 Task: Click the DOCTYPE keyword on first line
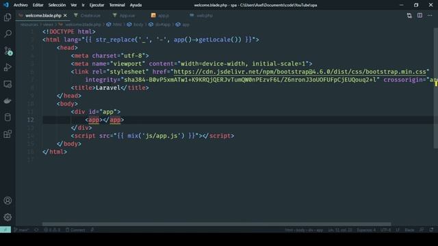pyautogui.click(x=62, y=32)
